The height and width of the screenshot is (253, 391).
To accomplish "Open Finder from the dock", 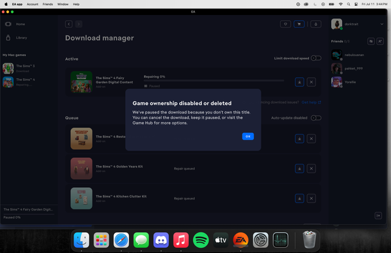I will coord(81,240).
